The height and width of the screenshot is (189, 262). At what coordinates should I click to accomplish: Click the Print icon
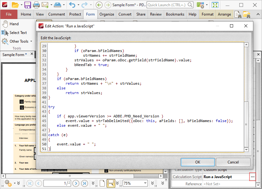pos(36,5)
